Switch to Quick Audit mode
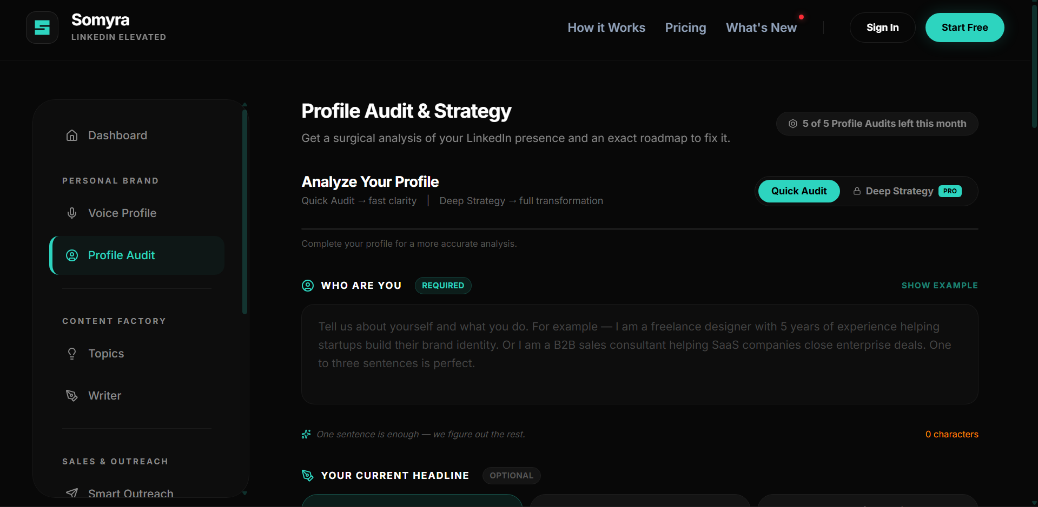This screenshot has width=1038, height=507. click(x=798, y=191)
